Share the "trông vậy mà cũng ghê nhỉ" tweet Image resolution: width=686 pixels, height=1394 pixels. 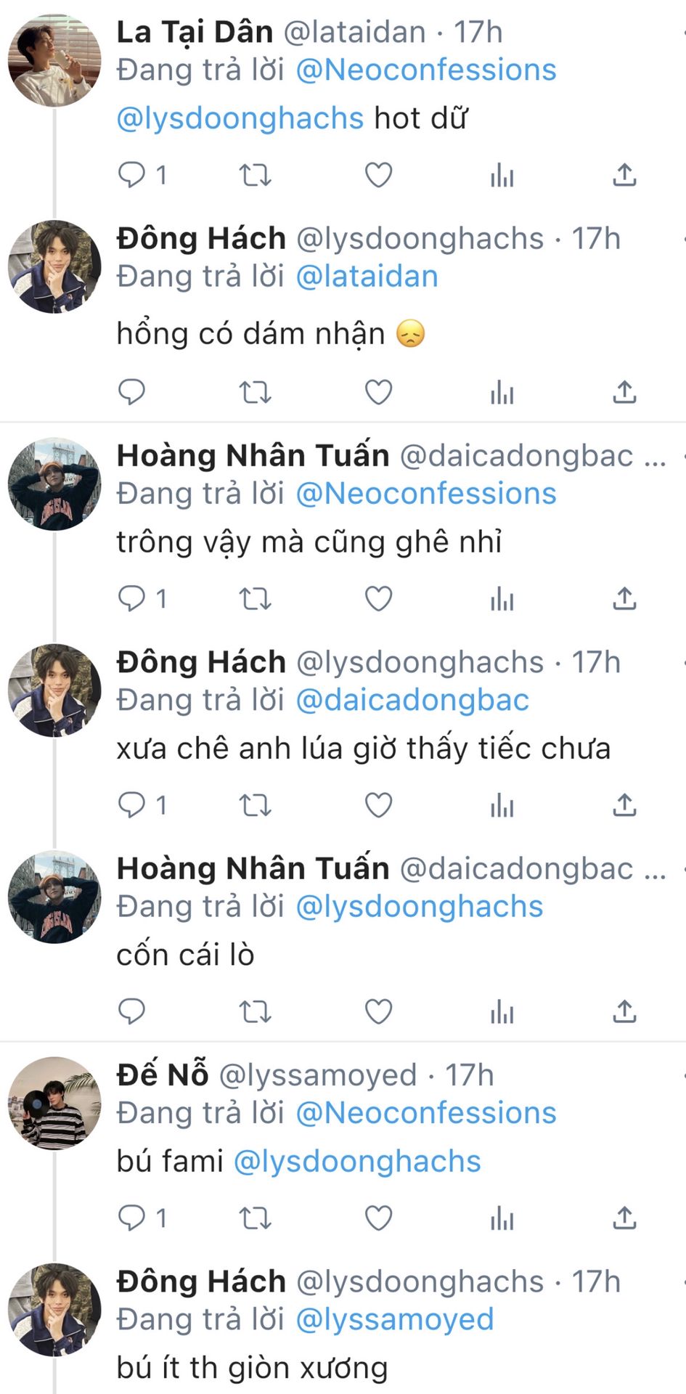(624, 599)
